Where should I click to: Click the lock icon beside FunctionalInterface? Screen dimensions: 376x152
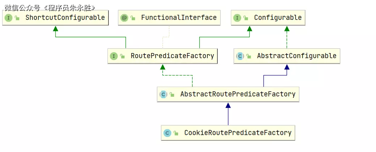[x=133, y=18]
